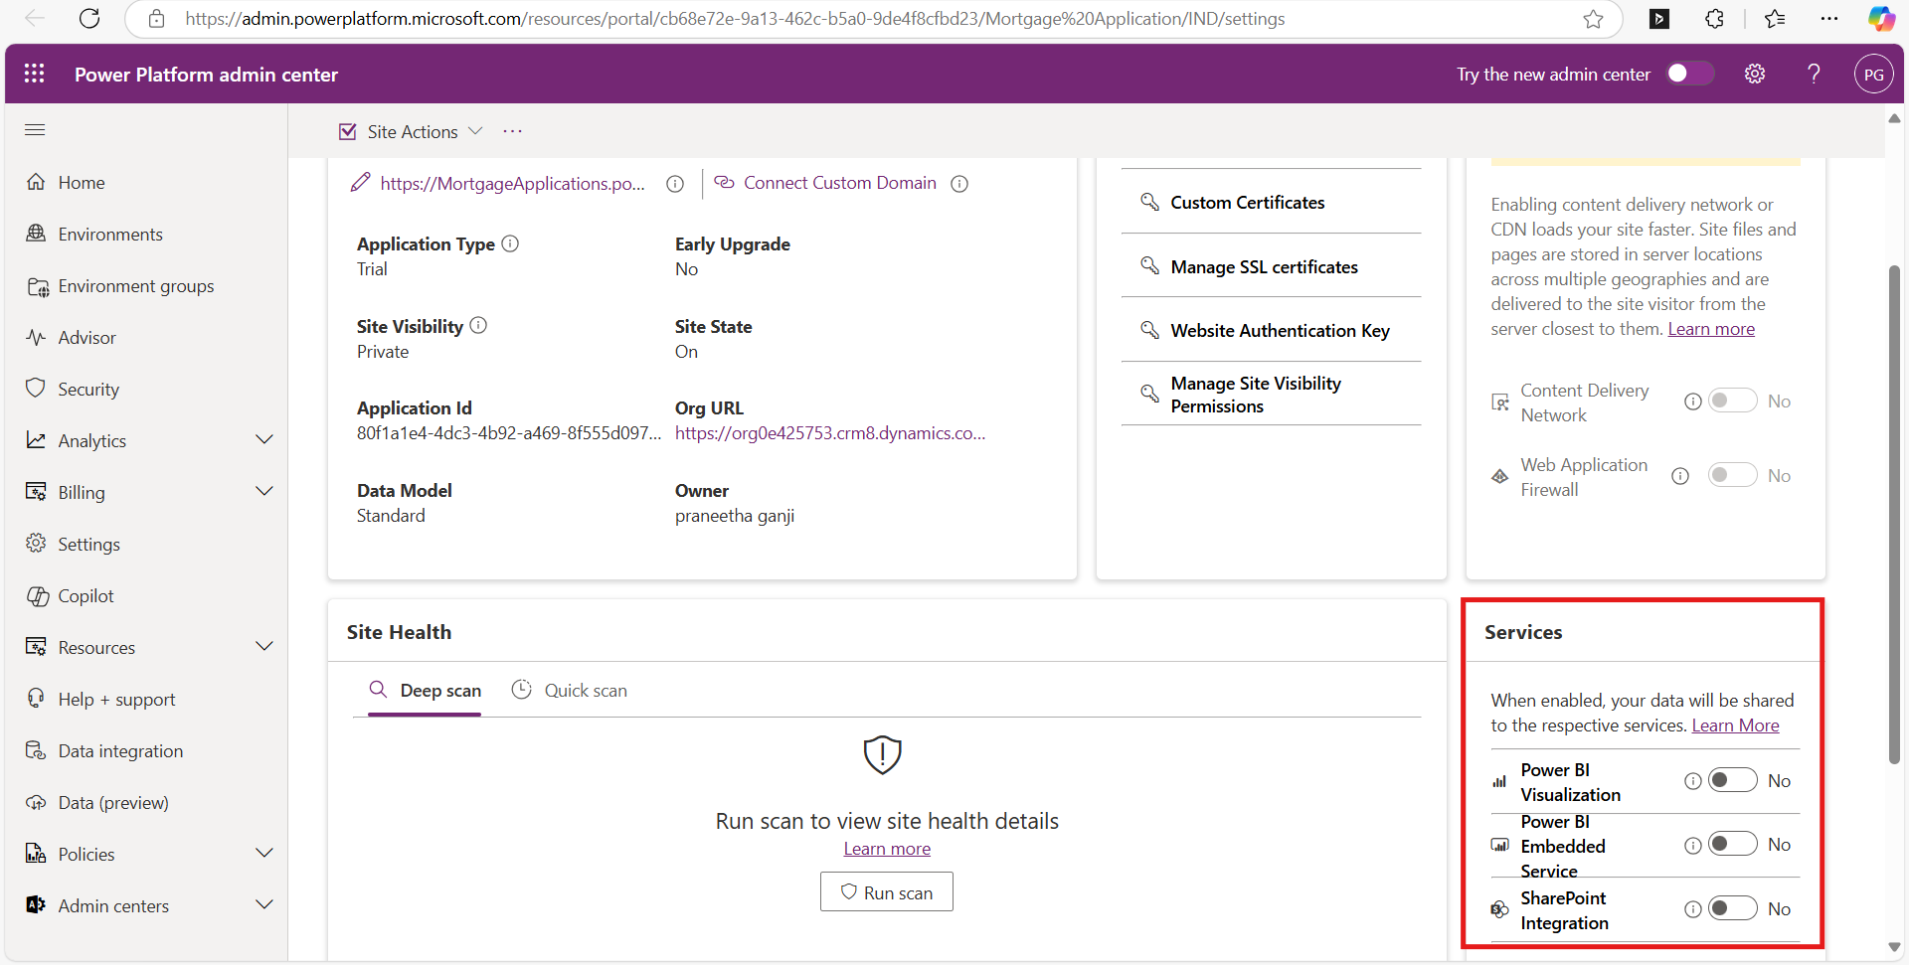Screen dimensions: 1909x965
Task: Open the app launcher waffle icon
Action: 35,74
